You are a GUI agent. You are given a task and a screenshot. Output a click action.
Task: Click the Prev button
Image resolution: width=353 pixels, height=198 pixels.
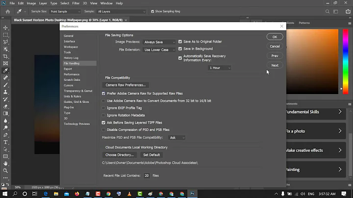click(275, 56)
